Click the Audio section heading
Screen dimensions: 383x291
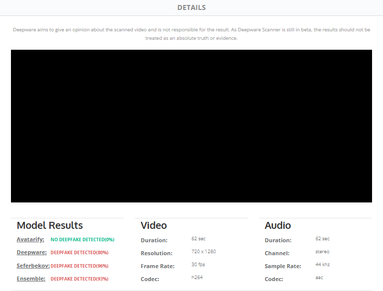[277, 225]
